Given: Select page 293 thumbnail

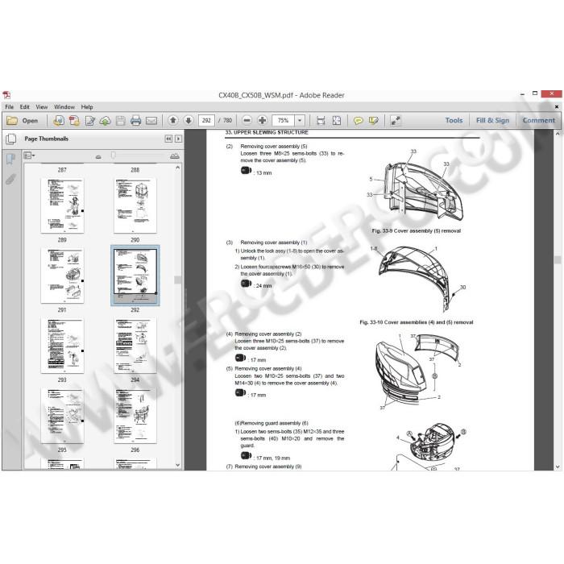Looking at the screenshot, I should coord(62,346).
